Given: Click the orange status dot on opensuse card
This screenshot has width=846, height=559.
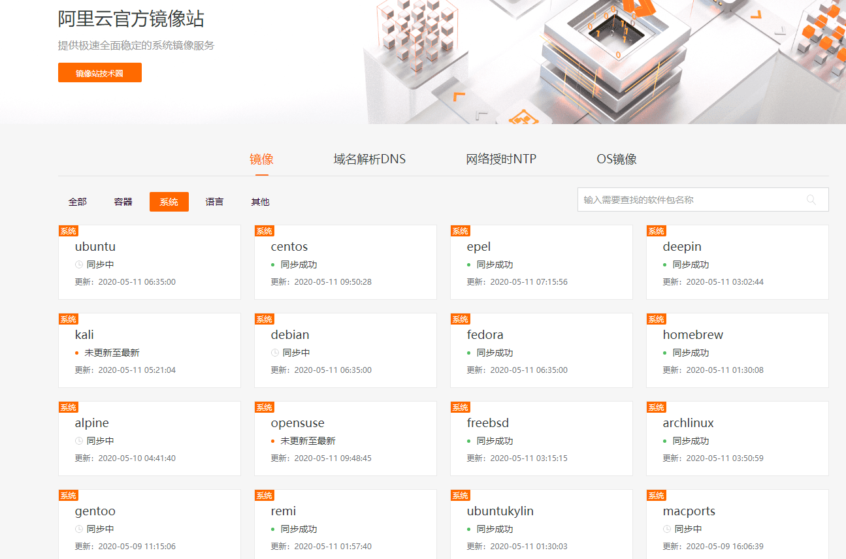Looking at the screenshot, I should (x=273, y=441).
